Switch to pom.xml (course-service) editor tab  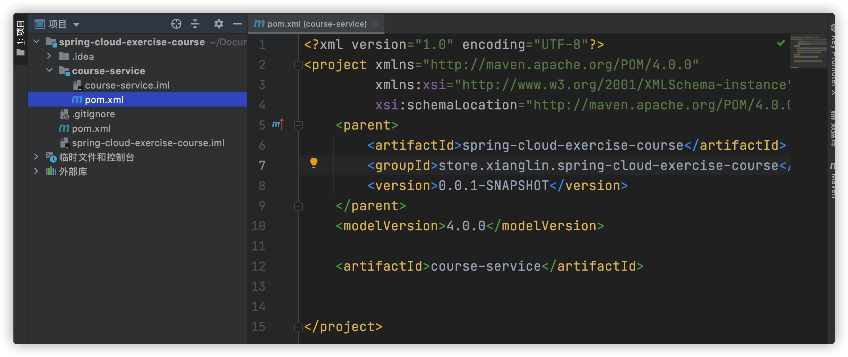coord(316,24)
